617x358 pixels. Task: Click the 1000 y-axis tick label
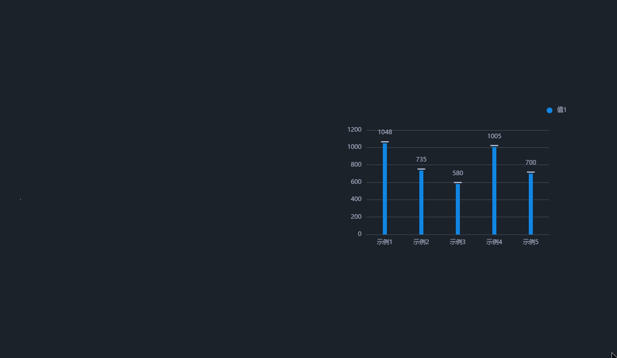coord(354,147)
